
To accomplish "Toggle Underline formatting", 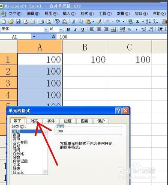I will pyautogui.click(x=83, y=30).
